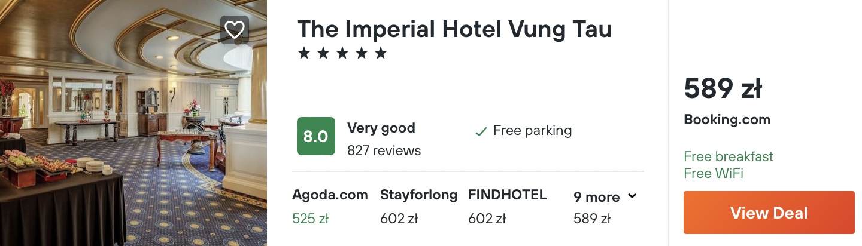Select the Stayforlong provider offer

418,195
